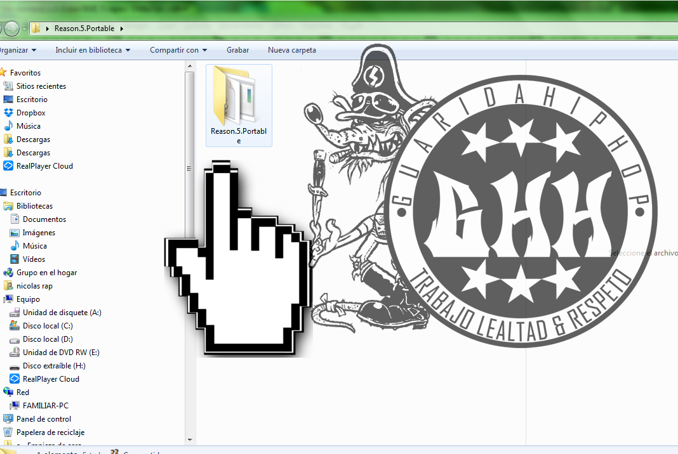Viewport: 678px width, 454px height.
Task: Open the Organizar dropdown menu
Action: [18, 50]
